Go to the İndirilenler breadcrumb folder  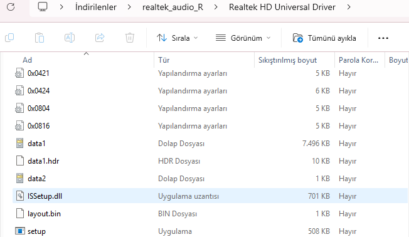coord(96,7)
